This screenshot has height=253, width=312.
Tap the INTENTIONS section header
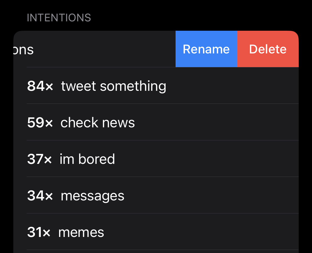click(x=59, y=18)
